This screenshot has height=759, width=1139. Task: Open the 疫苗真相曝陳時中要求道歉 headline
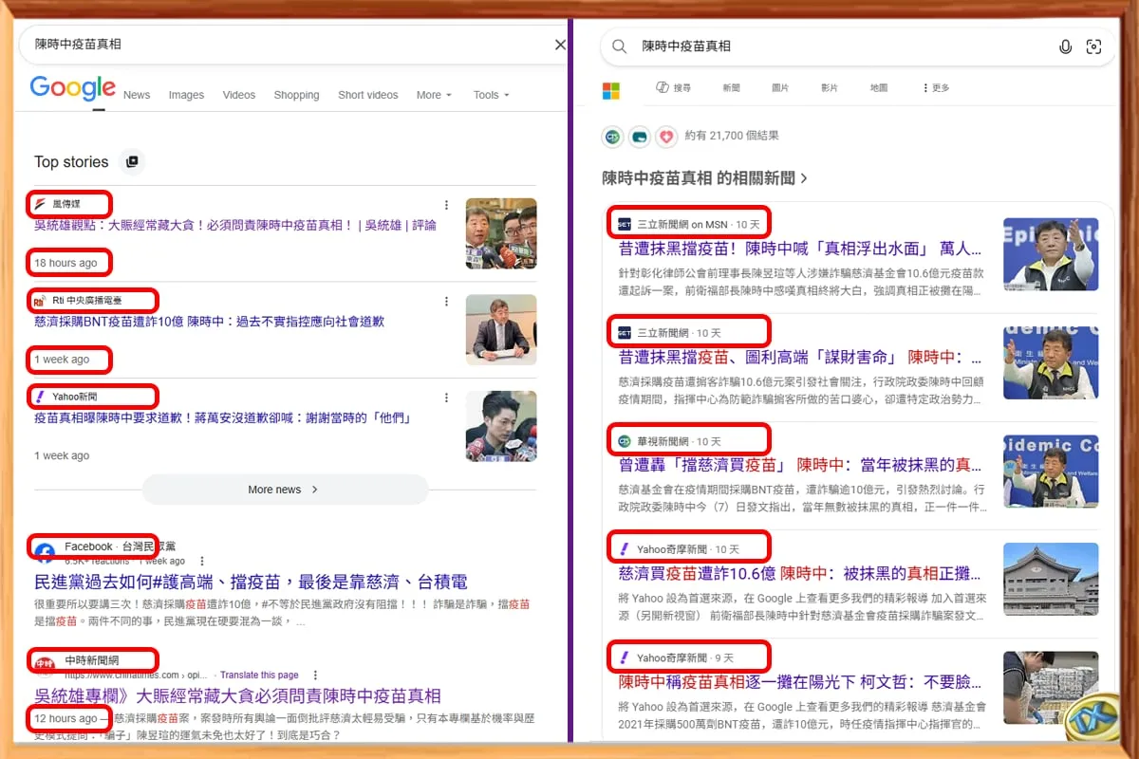pyautogui.click(x=222, y=417)
